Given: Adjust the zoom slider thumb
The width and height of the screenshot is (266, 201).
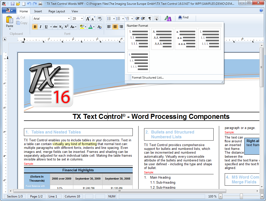Looking at the screenshot, I should point(241,196).
